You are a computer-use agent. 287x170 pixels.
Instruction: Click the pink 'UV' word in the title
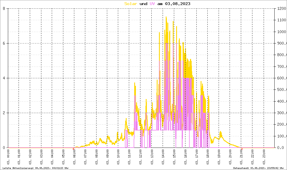tap(152, 4)
